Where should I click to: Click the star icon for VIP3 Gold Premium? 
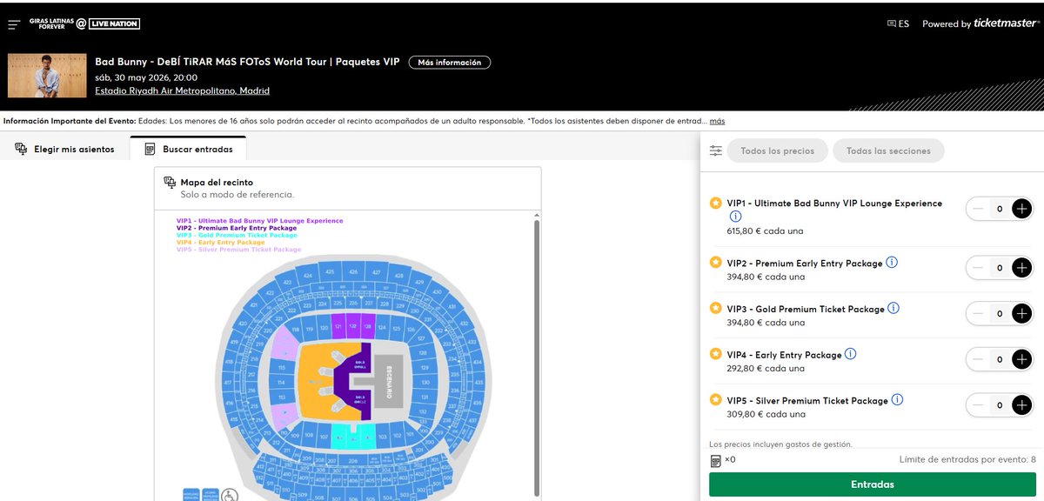(x=715, y=309)
